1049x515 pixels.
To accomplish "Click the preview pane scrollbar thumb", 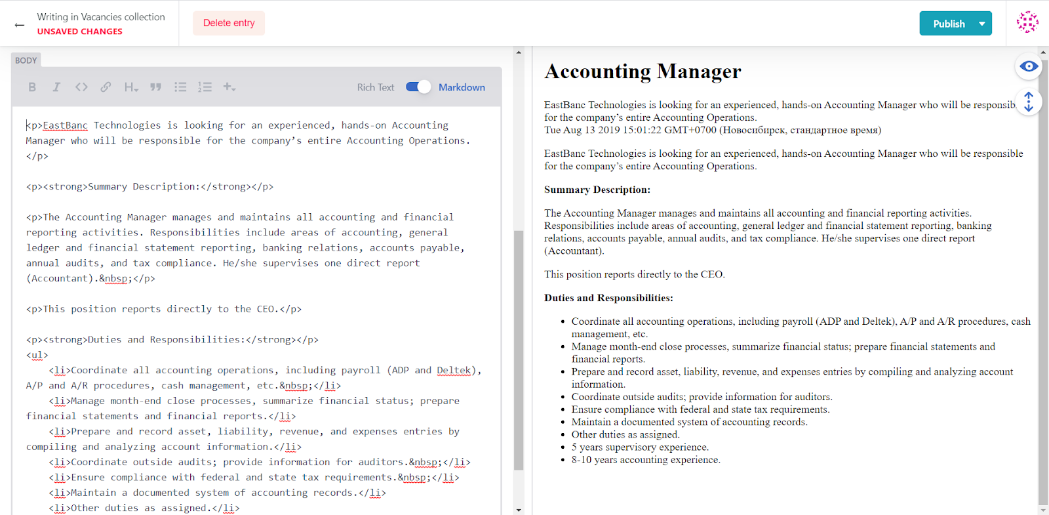I will click(x=1043, y=282).
